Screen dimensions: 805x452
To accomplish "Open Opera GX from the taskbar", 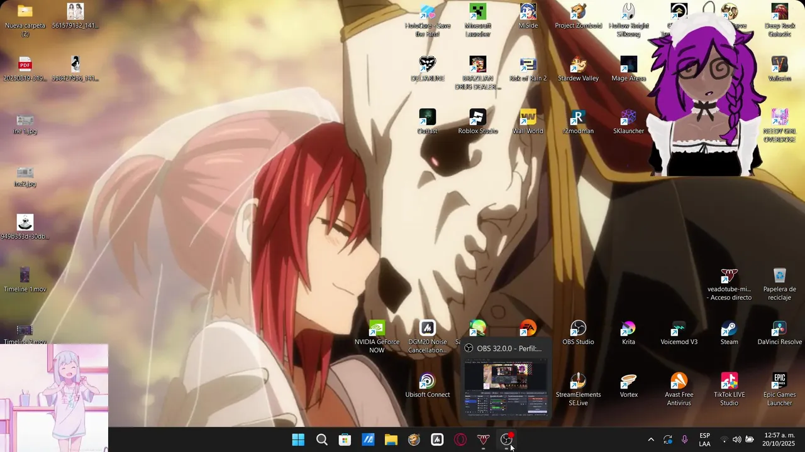I will pyautogui.click(x=460, y=439).
